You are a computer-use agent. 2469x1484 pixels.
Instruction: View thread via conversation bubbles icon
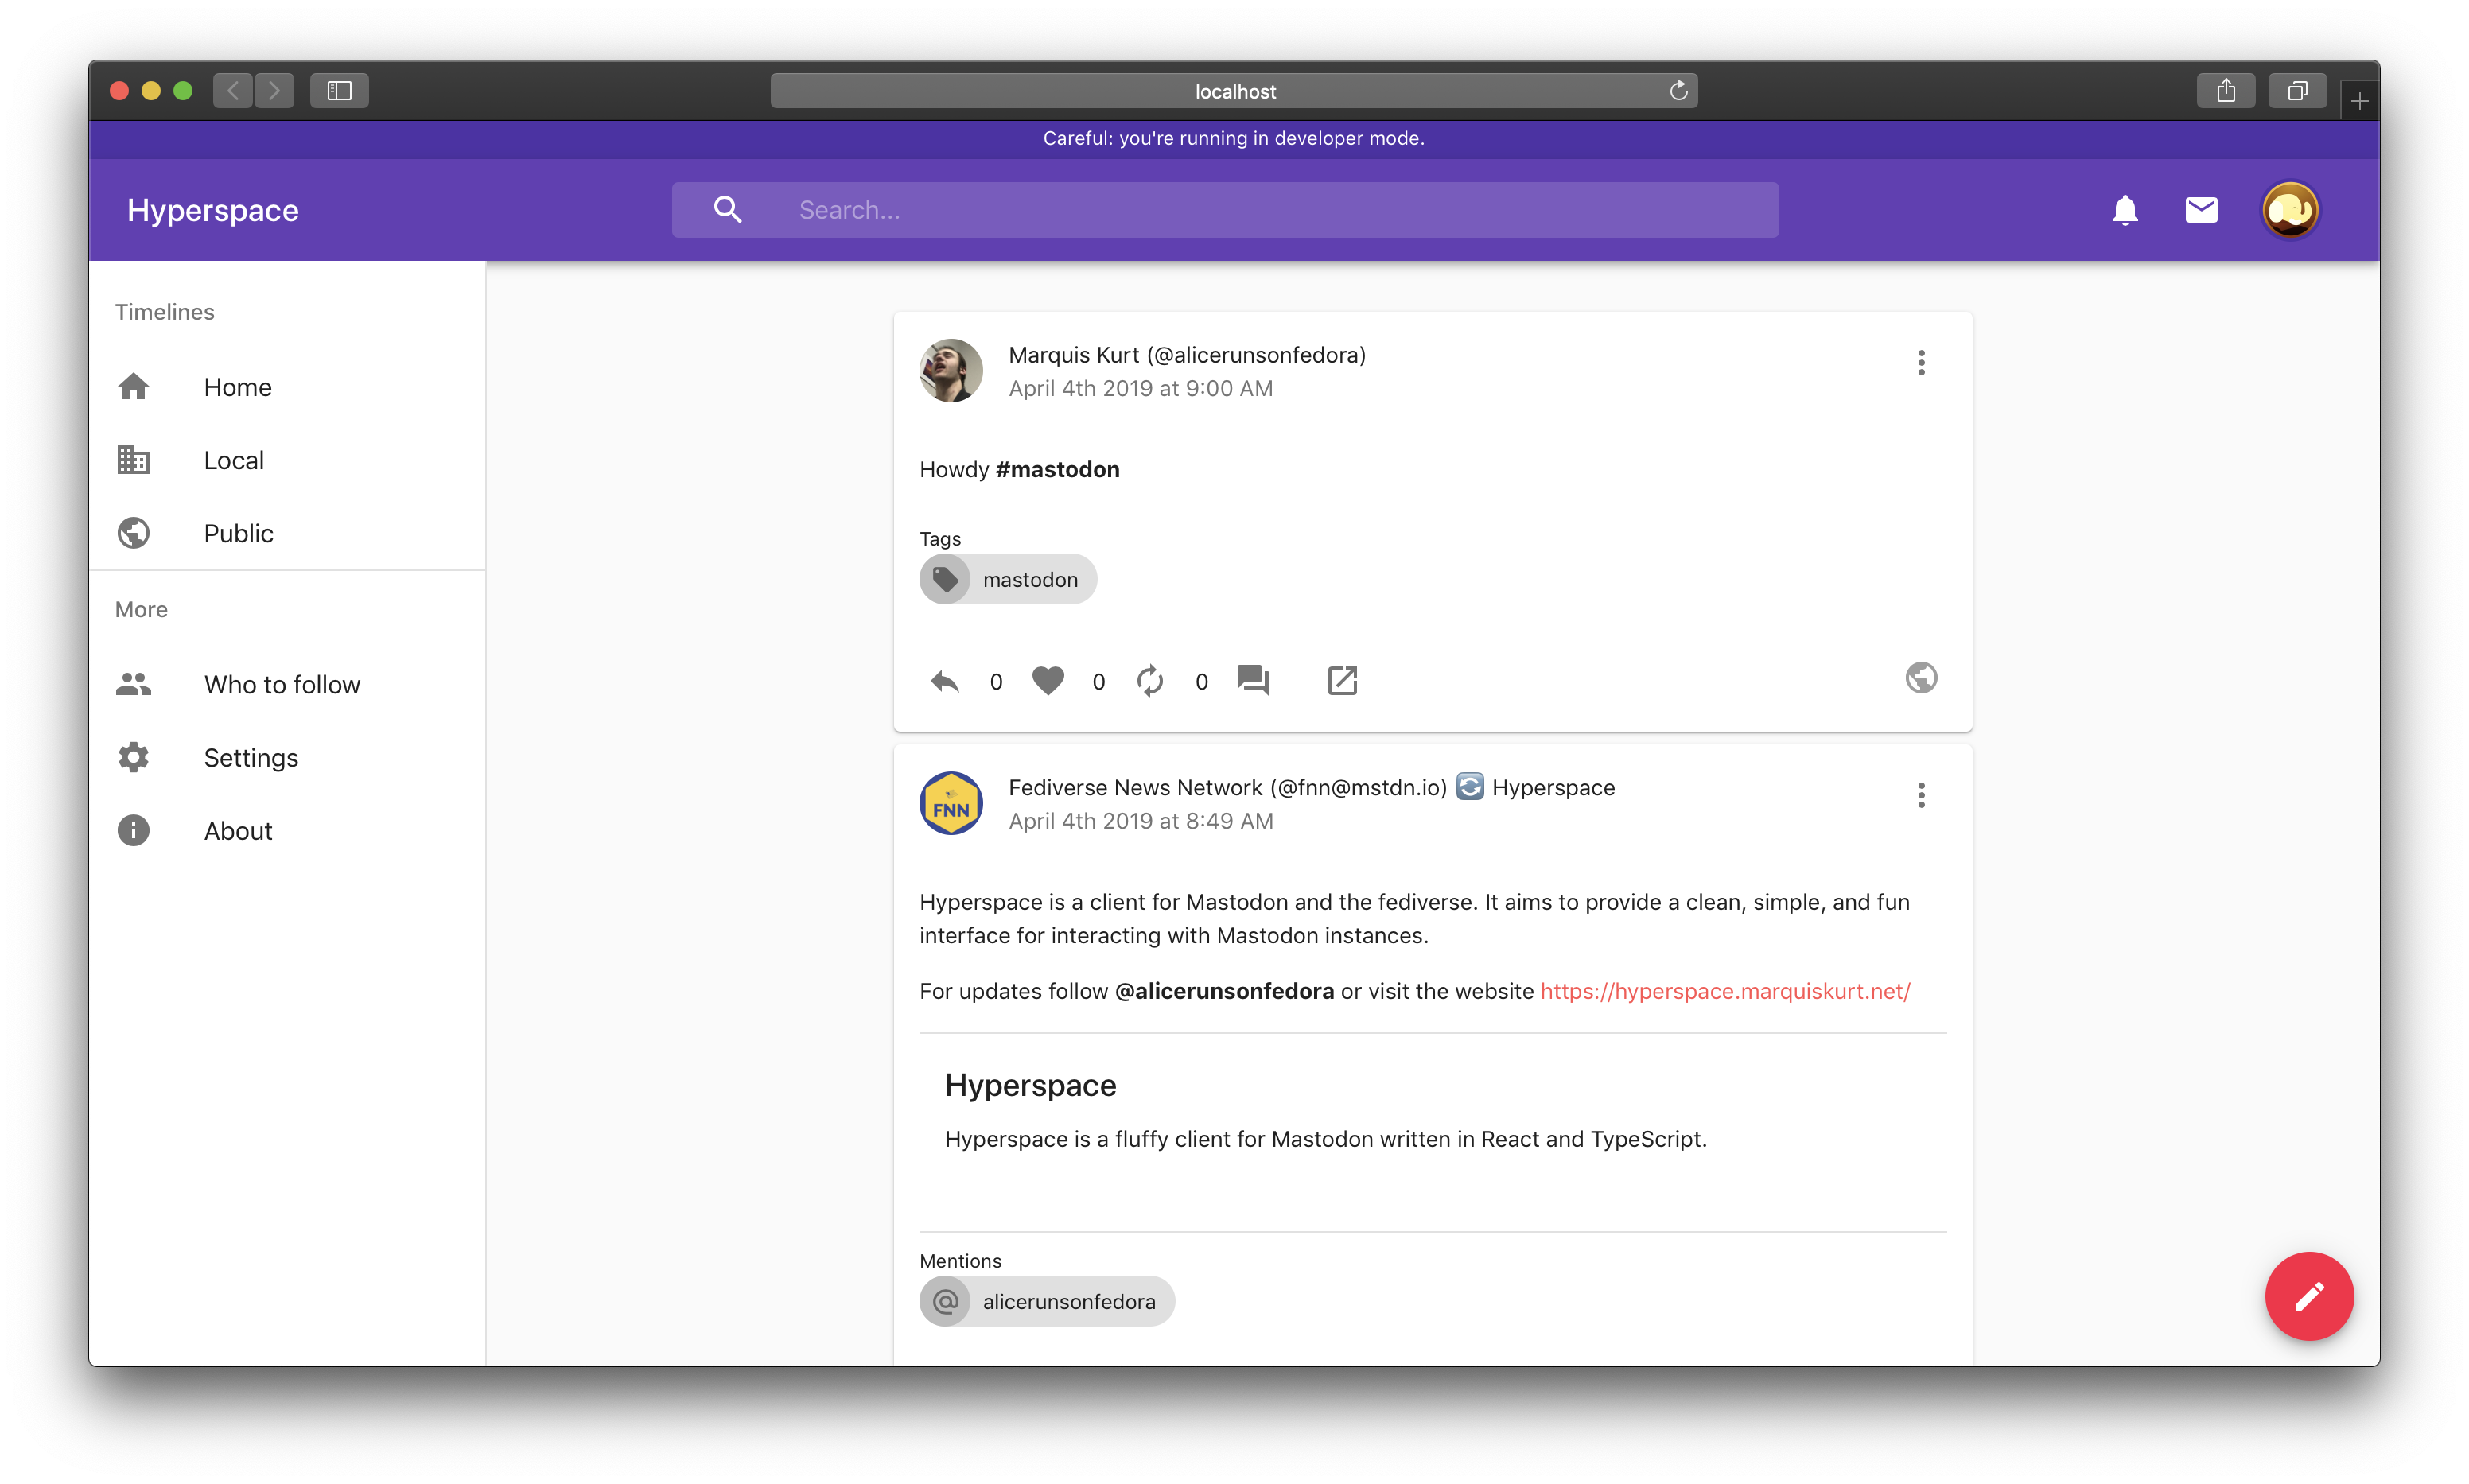(1253, 680)
